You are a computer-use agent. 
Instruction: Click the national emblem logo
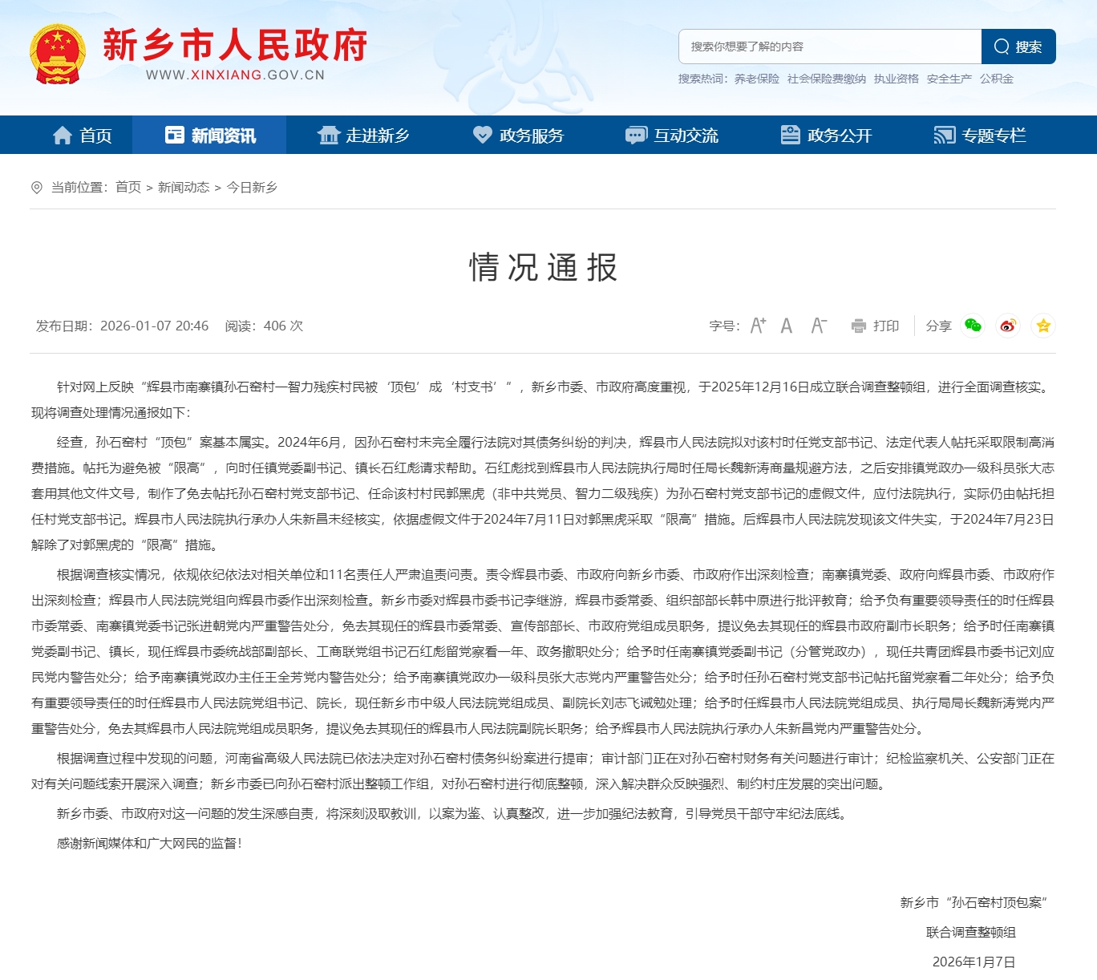click(57, 55)
